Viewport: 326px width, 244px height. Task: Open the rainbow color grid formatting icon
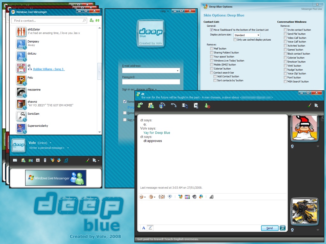(187, 197)
